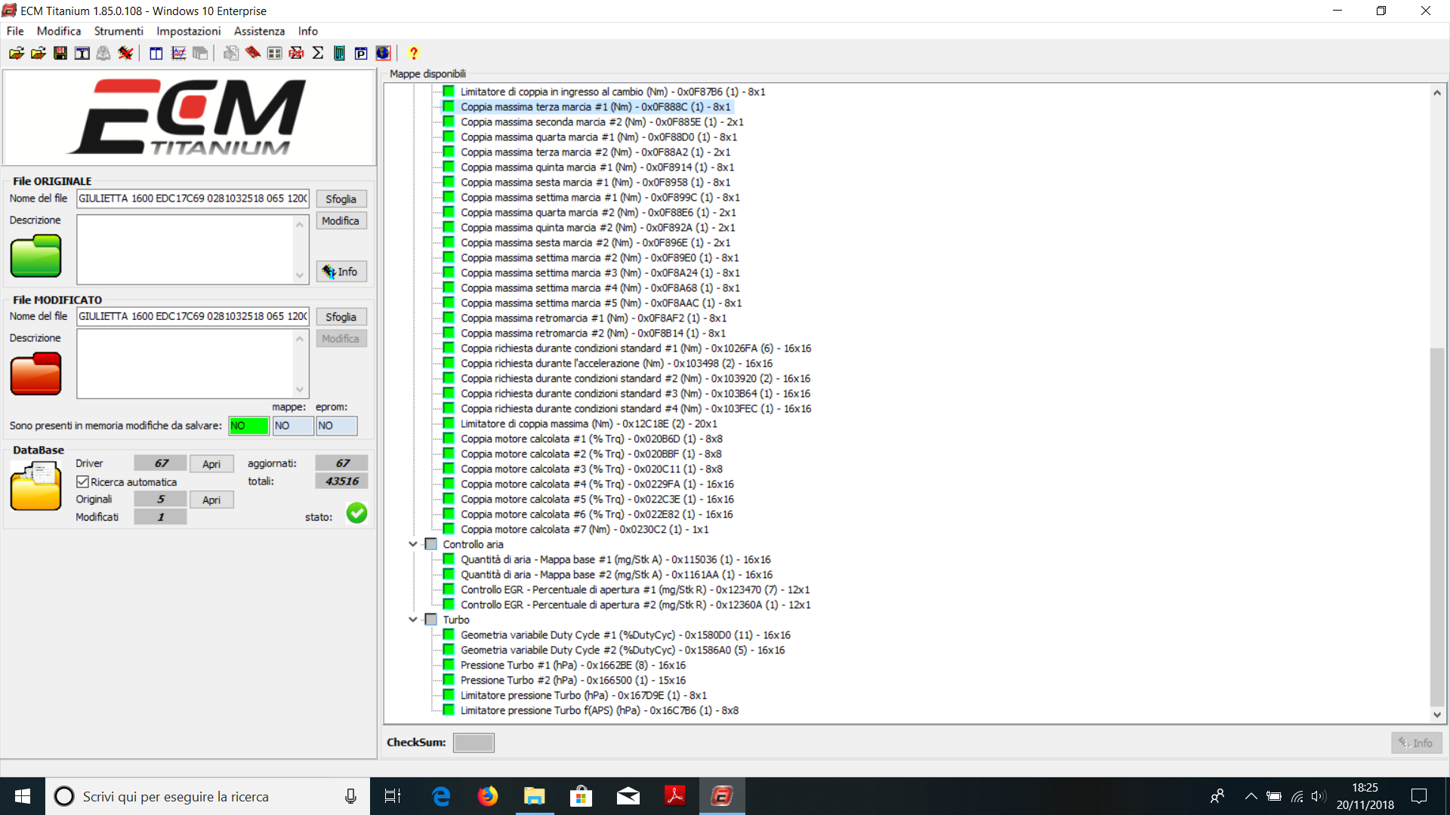Collapse the Turbo tree node
Image resolution: width=1450 pixels, height=815 pixels.
click(413, 620)
